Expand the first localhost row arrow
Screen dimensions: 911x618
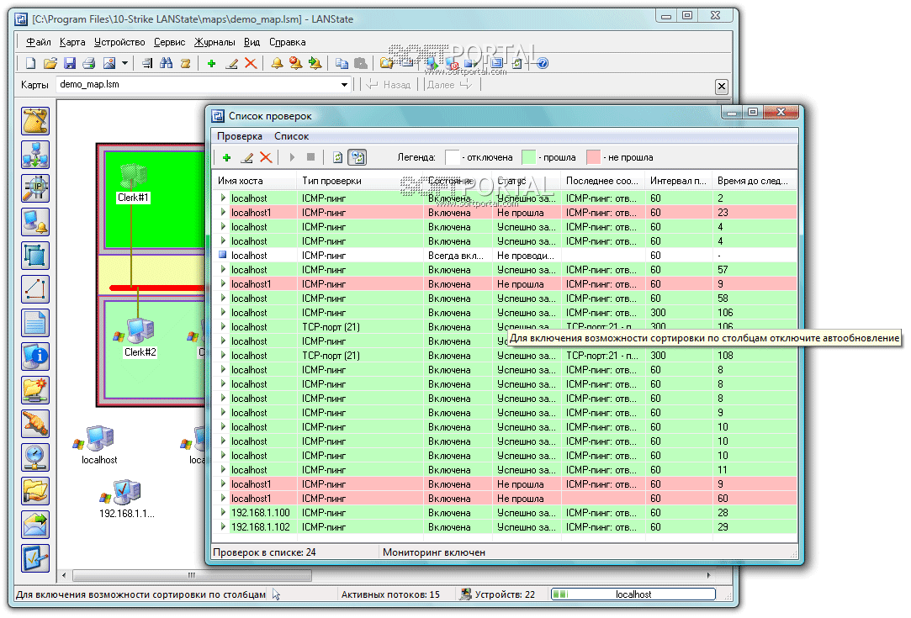pyautogui.click(x=223, y=198)
